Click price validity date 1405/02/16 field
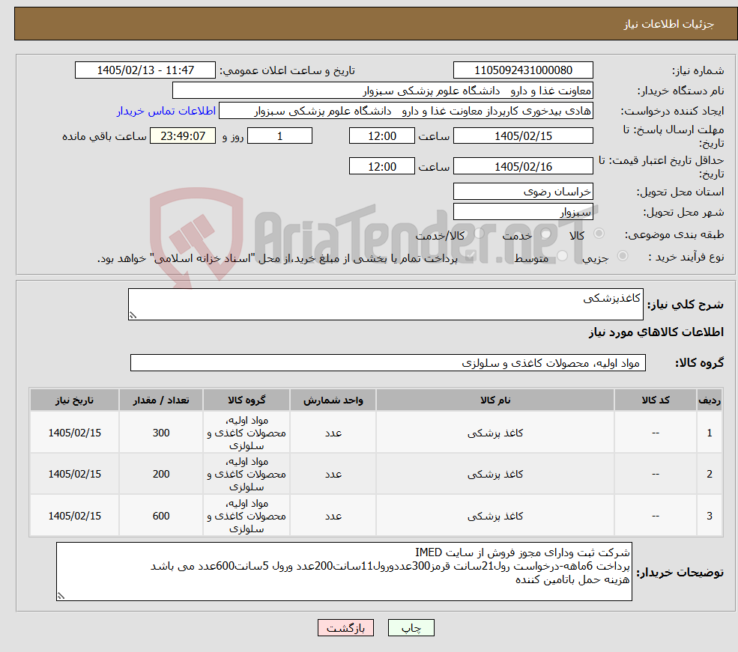Image resolution: width=738 pixels, height=652 pixels. [x=523, y=166]
